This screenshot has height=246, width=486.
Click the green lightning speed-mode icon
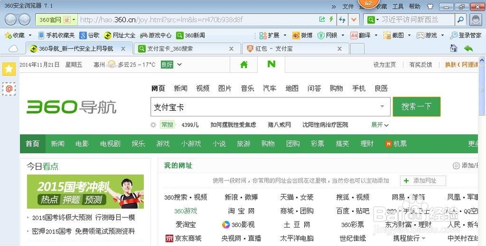point(331,19)
